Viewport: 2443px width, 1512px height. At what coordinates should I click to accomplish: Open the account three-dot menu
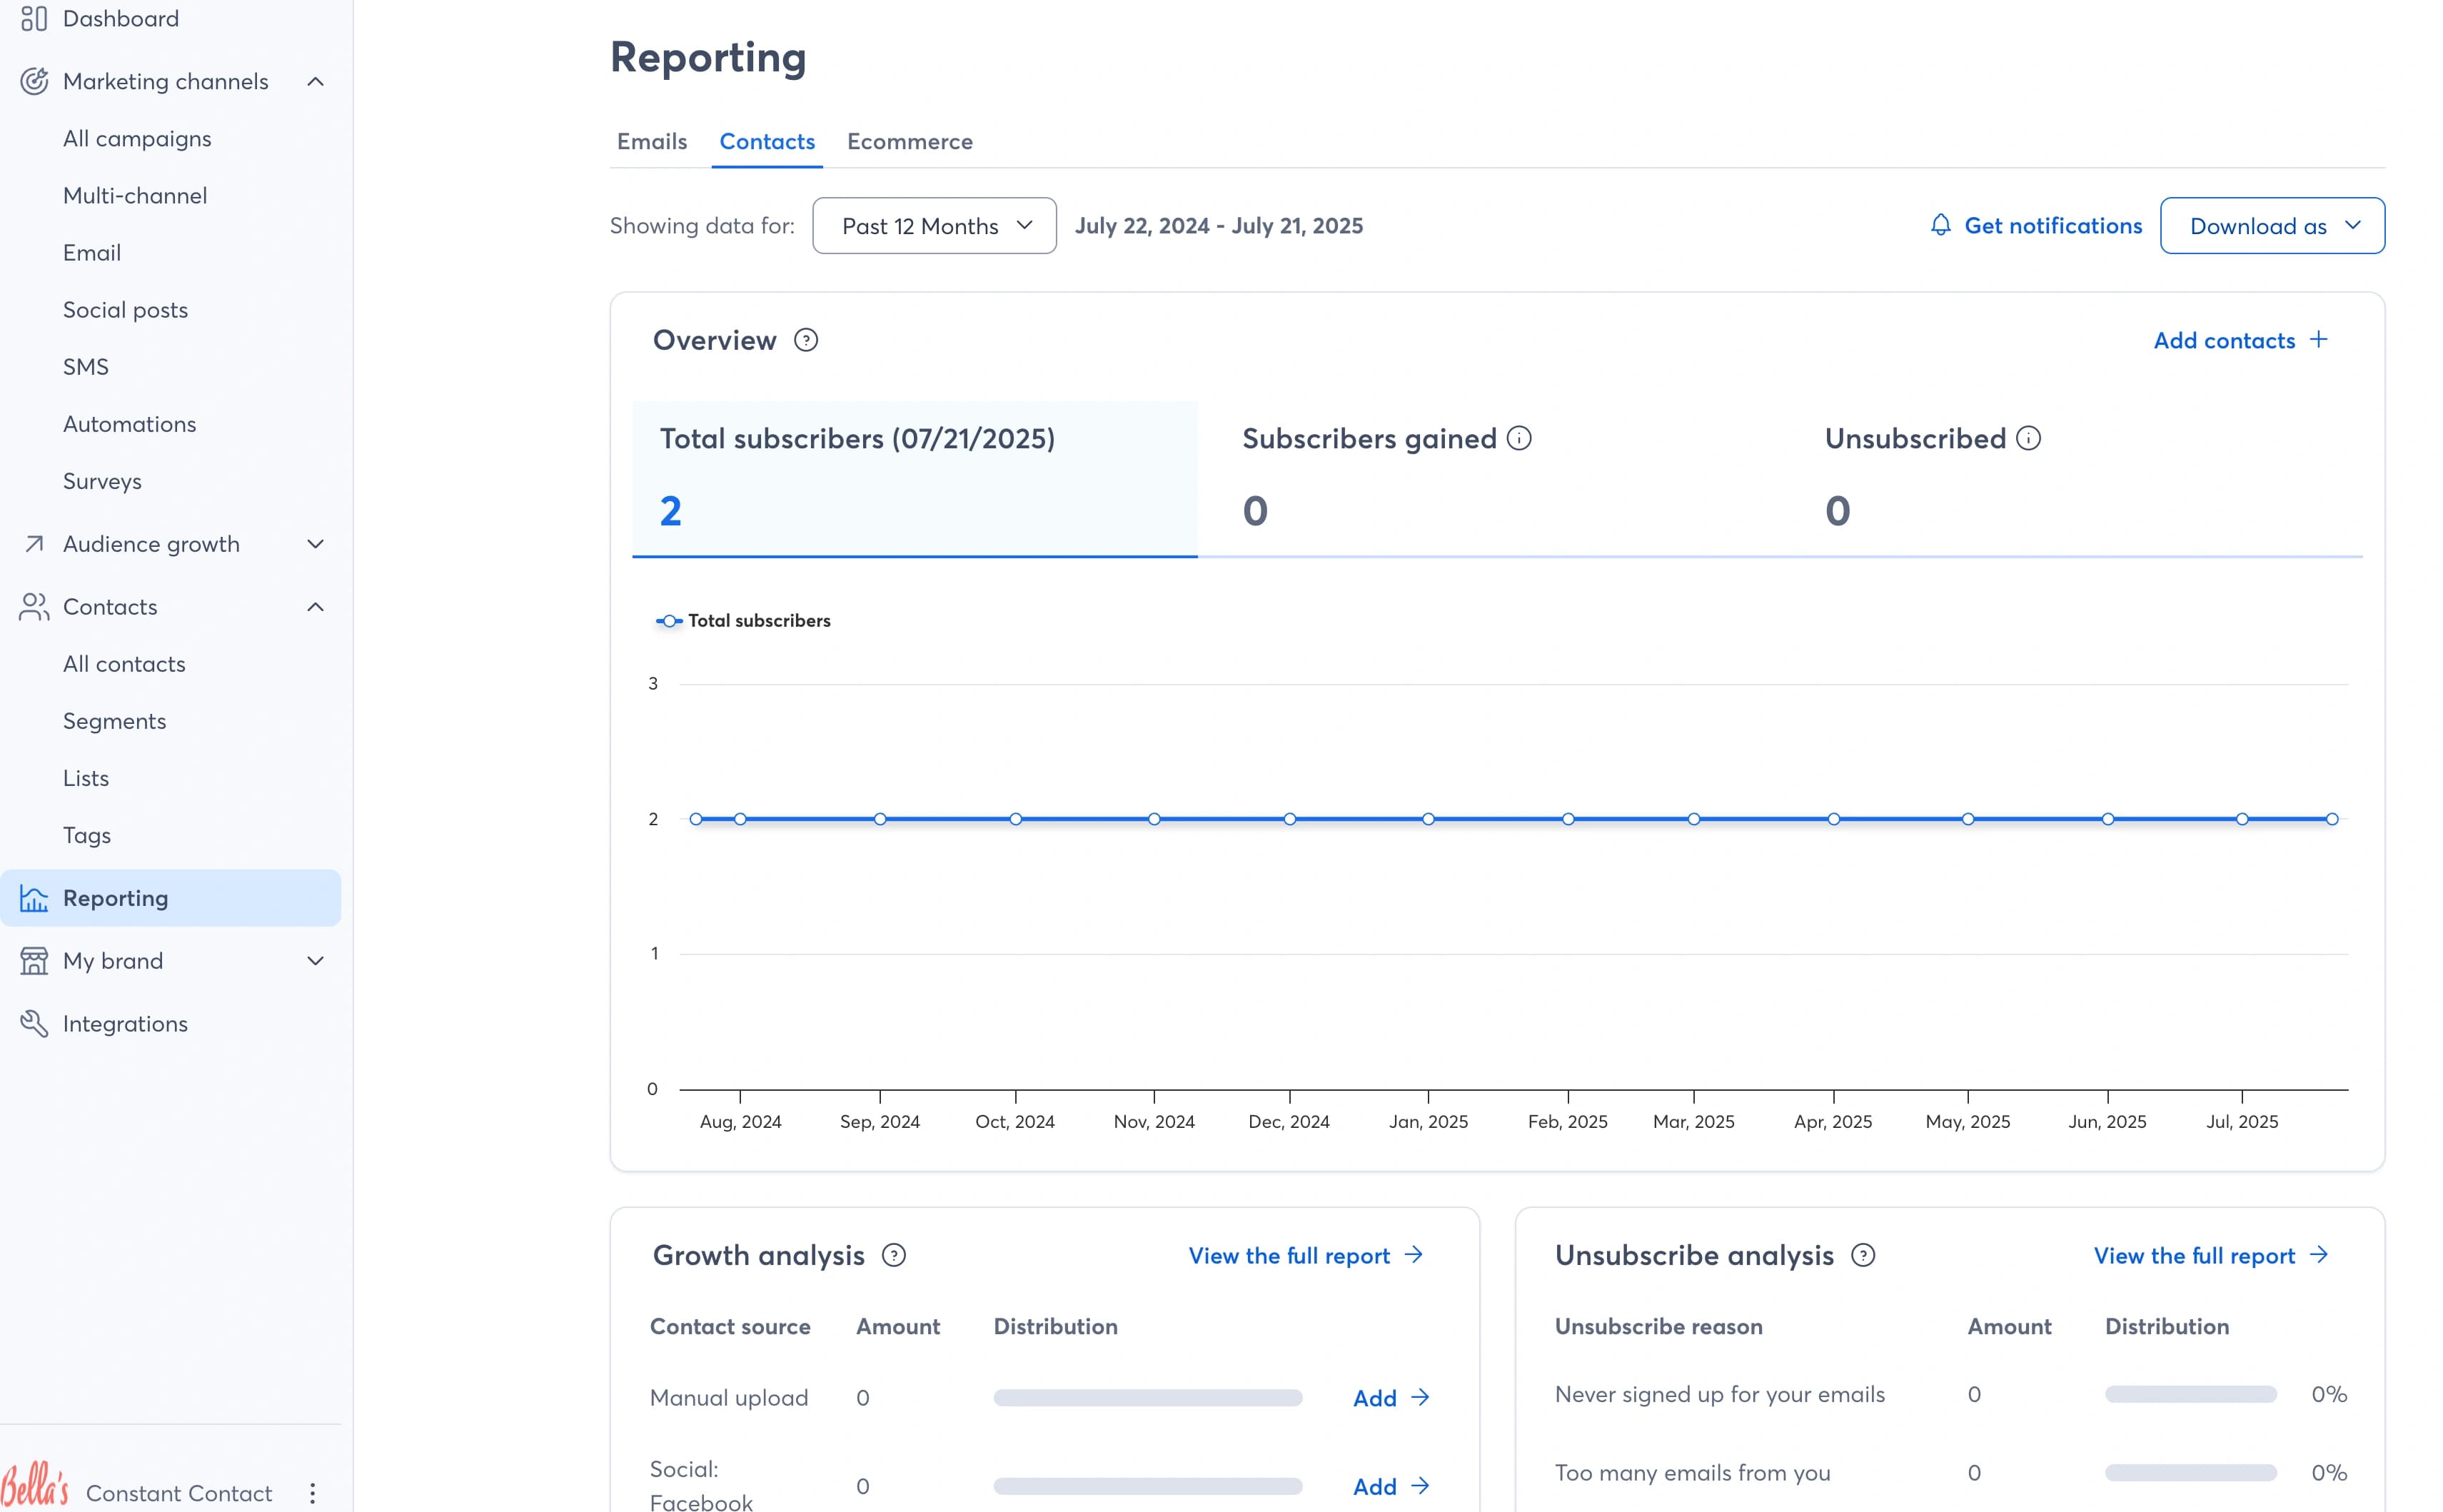point(312,1493)
